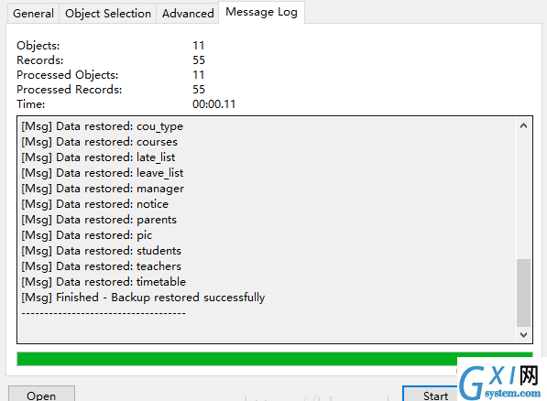Switch to the General tab
547x401 pixels.
(x=33, y=13)
